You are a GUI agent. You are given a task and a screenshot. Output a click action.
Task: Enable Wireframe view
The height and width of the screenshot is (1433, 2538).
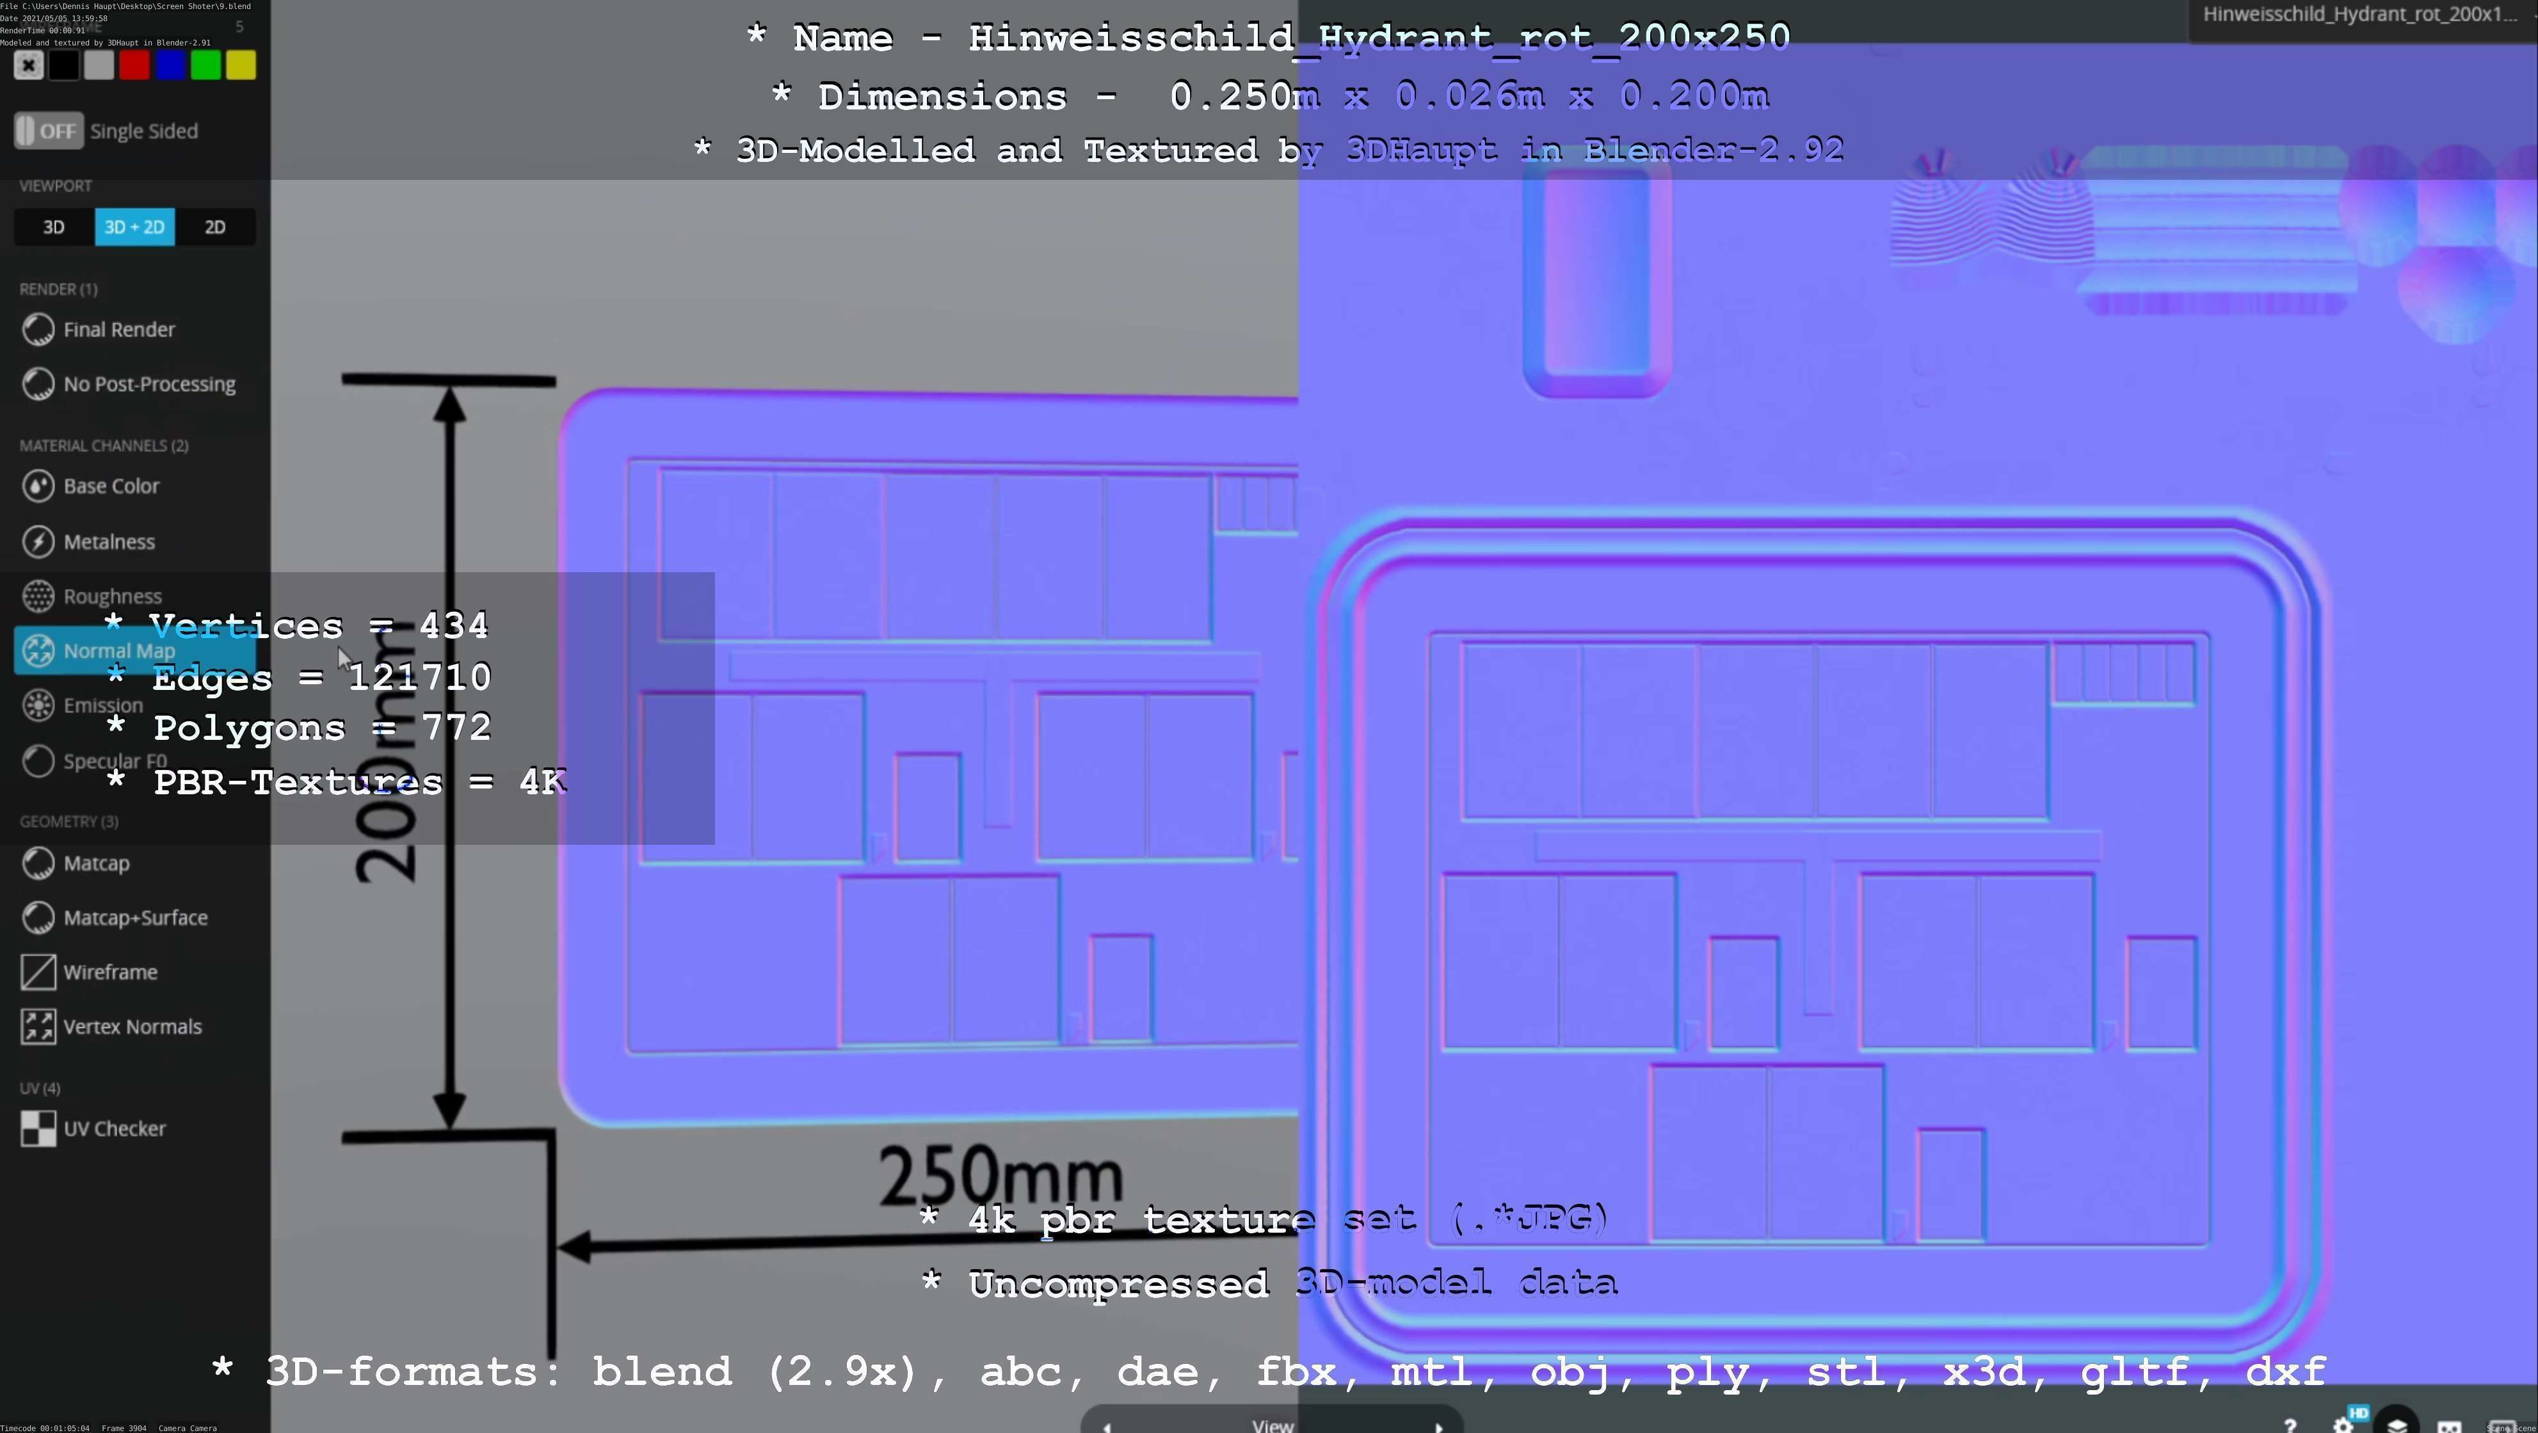coord(90,972)
